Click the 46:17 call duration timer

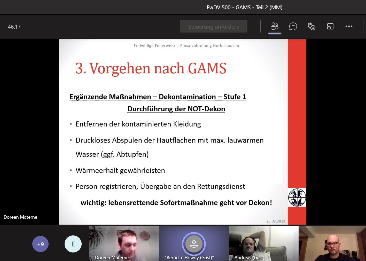point(14,27)
